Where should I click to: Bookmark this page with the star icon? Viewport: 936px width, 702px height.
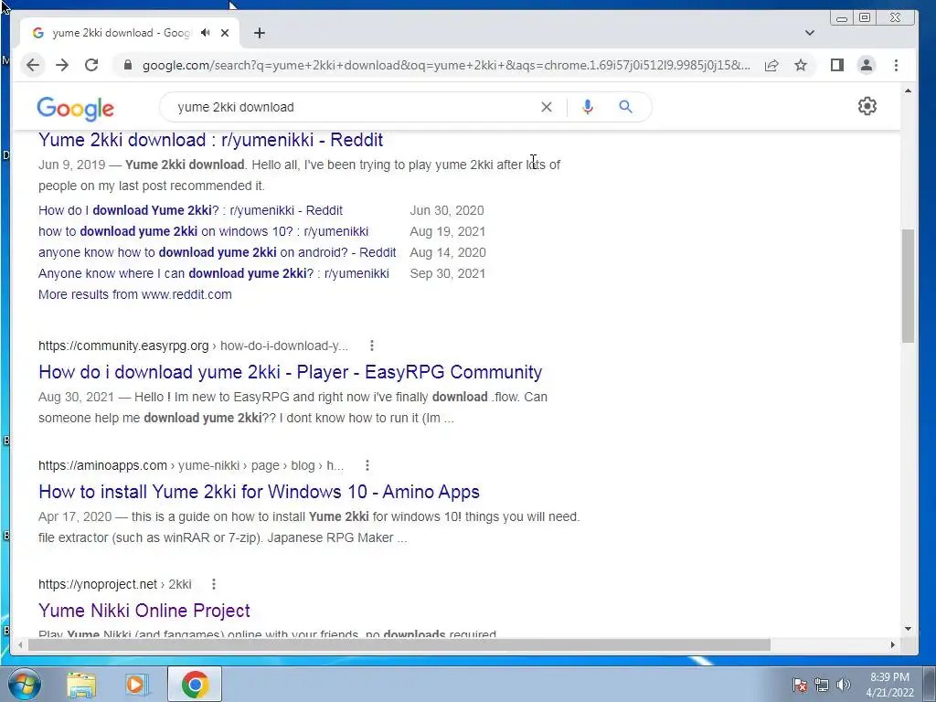801,65
